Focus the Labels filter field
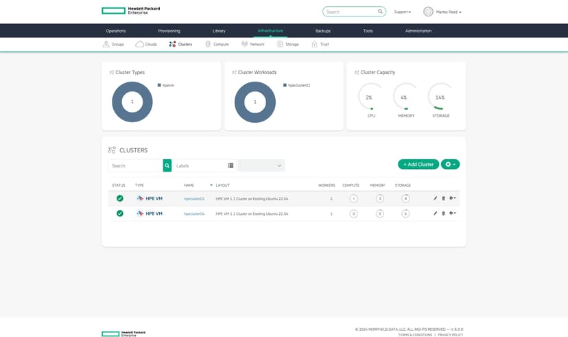The image size is (568, 337). (204, 165)
